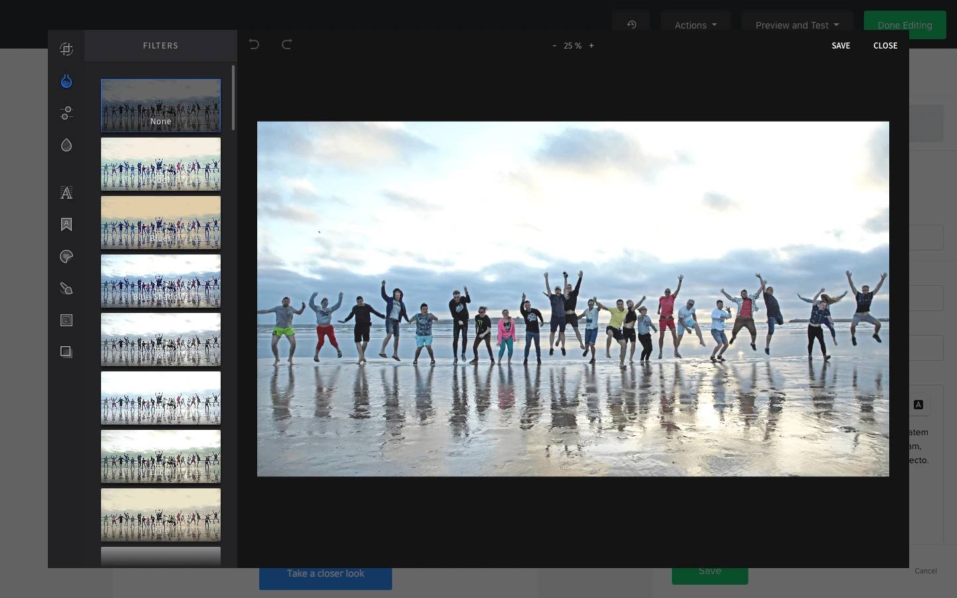Select the Focus droplet tool
The width and height of the screenshot is (957, 598).
click(66, 145)
